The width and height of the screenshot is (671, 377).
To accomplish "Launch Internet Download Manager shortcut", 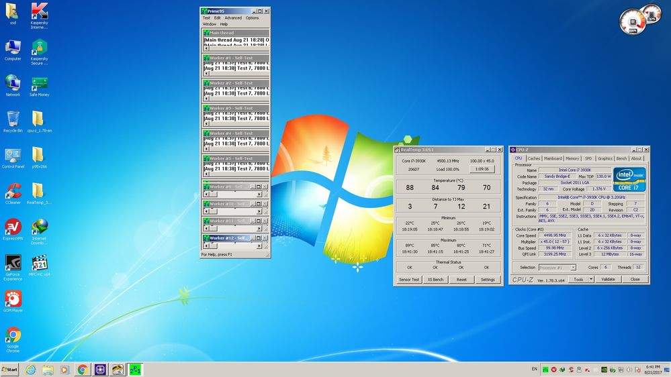I will tap(39, 231).
